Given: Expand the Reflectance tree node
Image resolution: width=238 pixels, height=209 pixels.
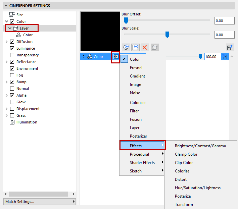Looking at the screenshot, I should [6, 62].
